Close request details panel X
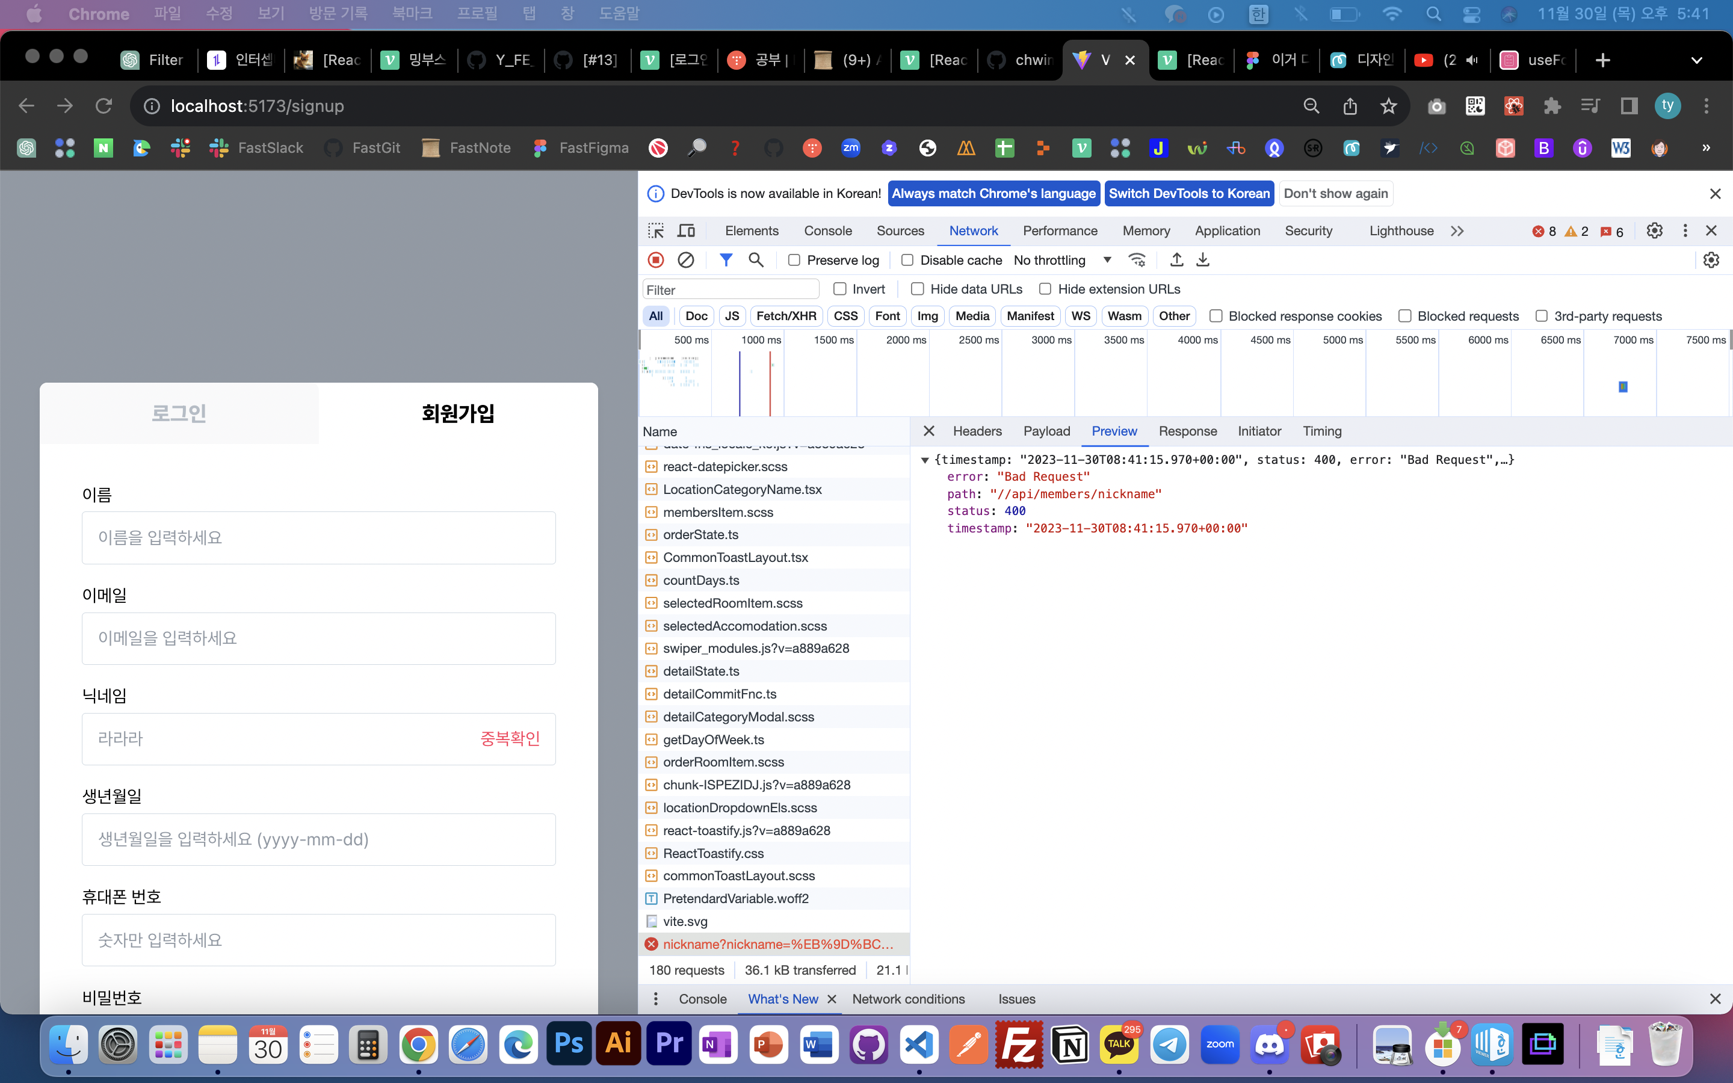Image resolution: width=1733 pixels, height=1083 pixels. 929,431
